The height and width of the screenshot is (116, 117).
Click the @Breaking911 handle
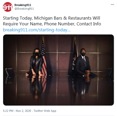click(24, 9)
